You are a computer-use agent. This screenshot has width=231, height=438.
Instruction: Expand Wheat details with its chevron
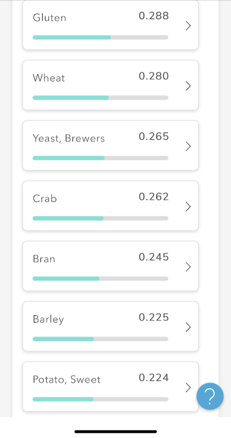coord(188,86)
